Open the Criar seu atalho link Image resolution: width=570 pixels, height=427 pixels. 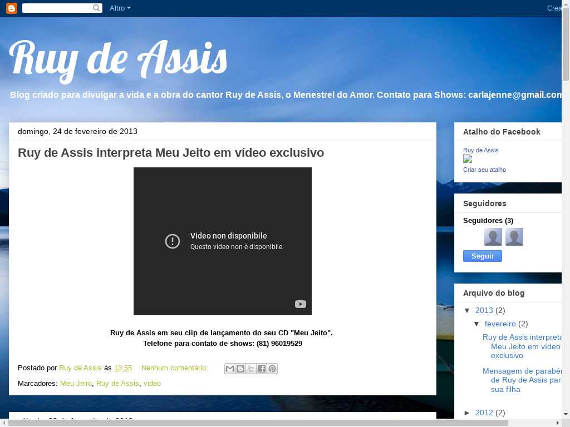click(484, 170)
